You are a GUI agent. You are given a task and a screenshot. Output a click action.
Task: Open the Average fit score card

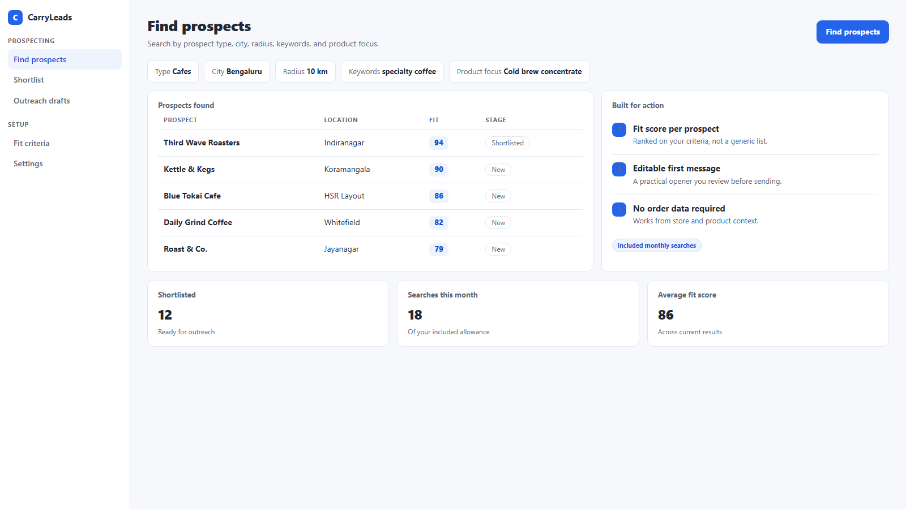coord(768,313)
